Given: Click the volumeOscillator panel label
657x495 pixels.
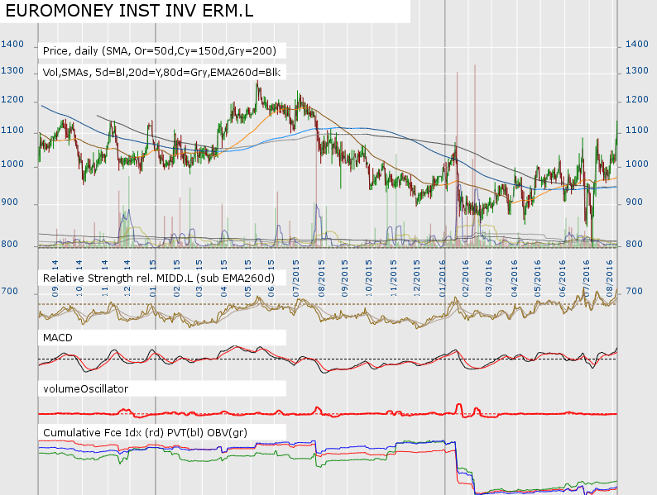Looking at the screenshot, I should tap(85, 388).
